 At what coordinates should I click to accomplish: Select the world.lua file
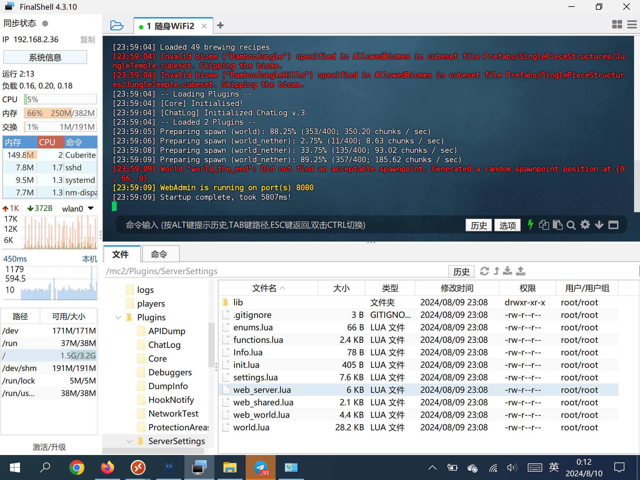click(x=418, y=427)
